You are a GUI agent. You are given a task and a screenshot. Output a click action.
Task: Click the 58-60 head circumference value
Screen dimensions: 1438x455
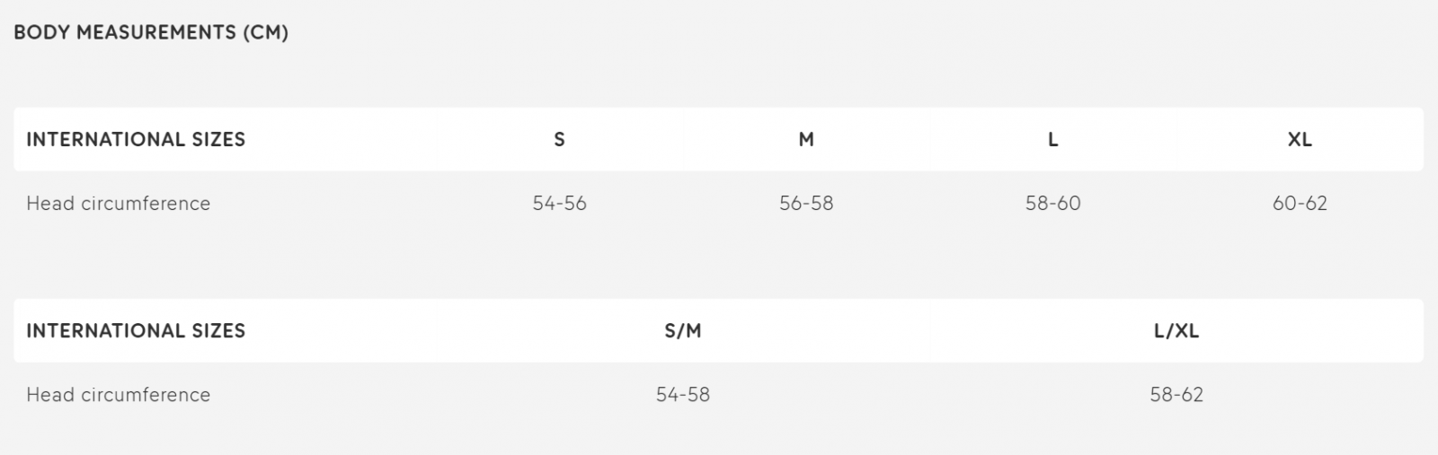pyautogui.click(x=1052, y=203)
